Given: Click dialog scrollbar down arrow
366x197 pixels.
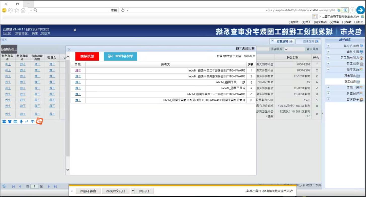Looking at the screenshot, I should pos(68,170).
